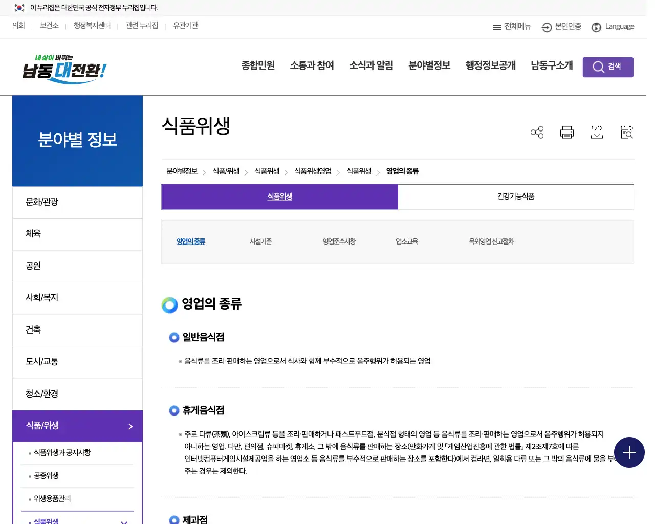Collapse the 식품/위생 sidebar section
655x524 pixels.
point(77,426)
